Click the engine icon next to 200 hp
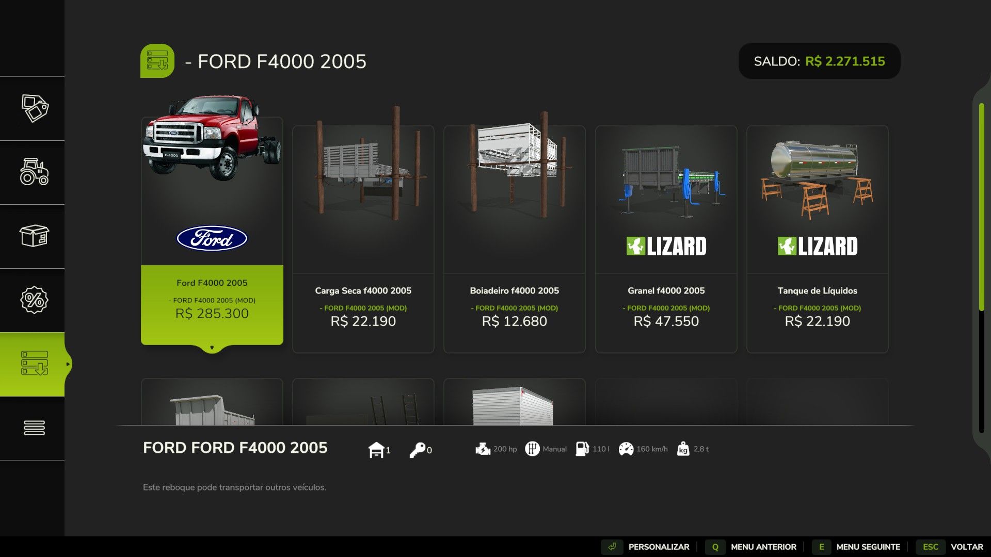 tap(483, 449)
